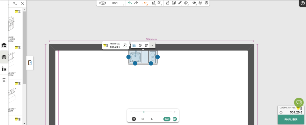Open the print option in top toolbar

200,3
